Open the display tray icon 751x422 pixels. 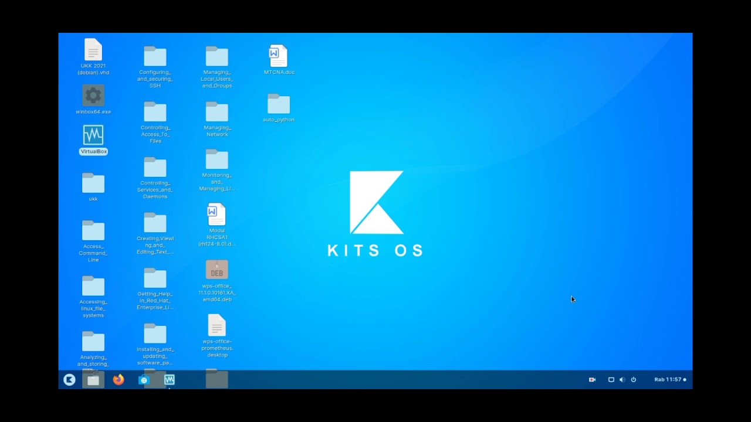click(611, 380)
